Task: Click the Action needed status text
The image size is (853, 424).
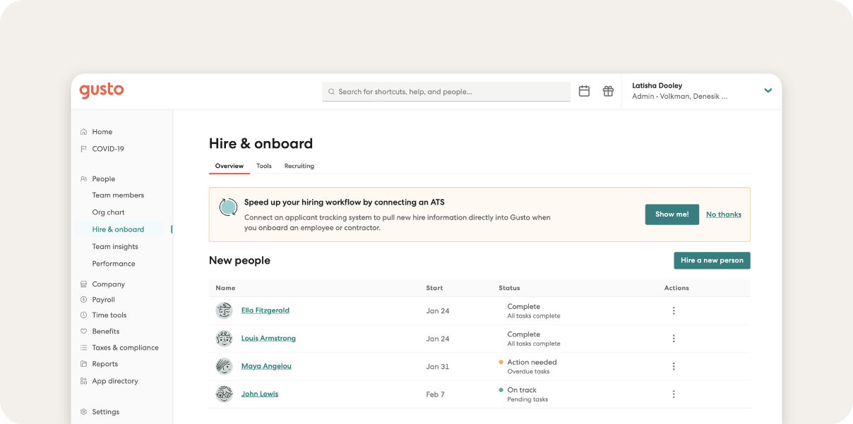Action: tap(532, 363)
